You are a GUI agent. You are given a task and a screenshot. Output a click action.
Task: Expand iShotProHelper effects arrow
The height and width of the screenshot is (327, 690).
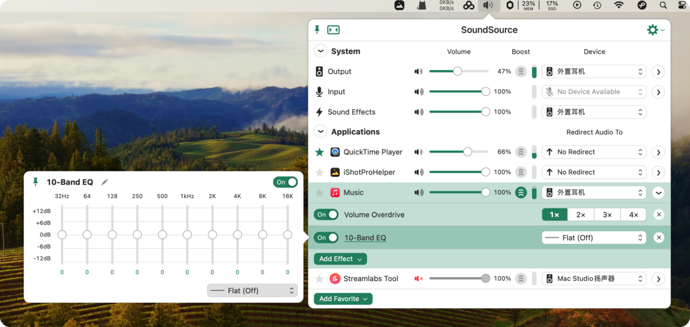pyautogui.click(x=658, y=172)
